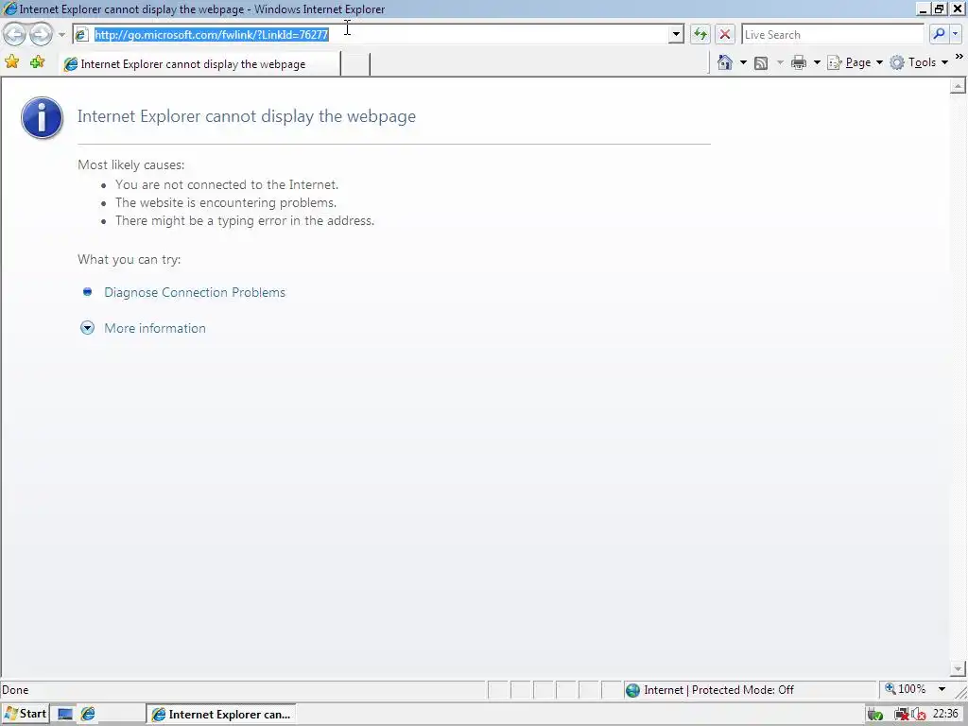This screenshot has width=968, height=726.
Task: Expand the address bar history dropdown
Action: pos(676,35)
